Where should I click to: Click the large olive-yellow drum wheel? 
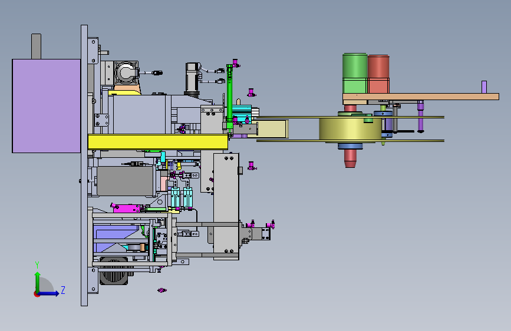point(350,130)
